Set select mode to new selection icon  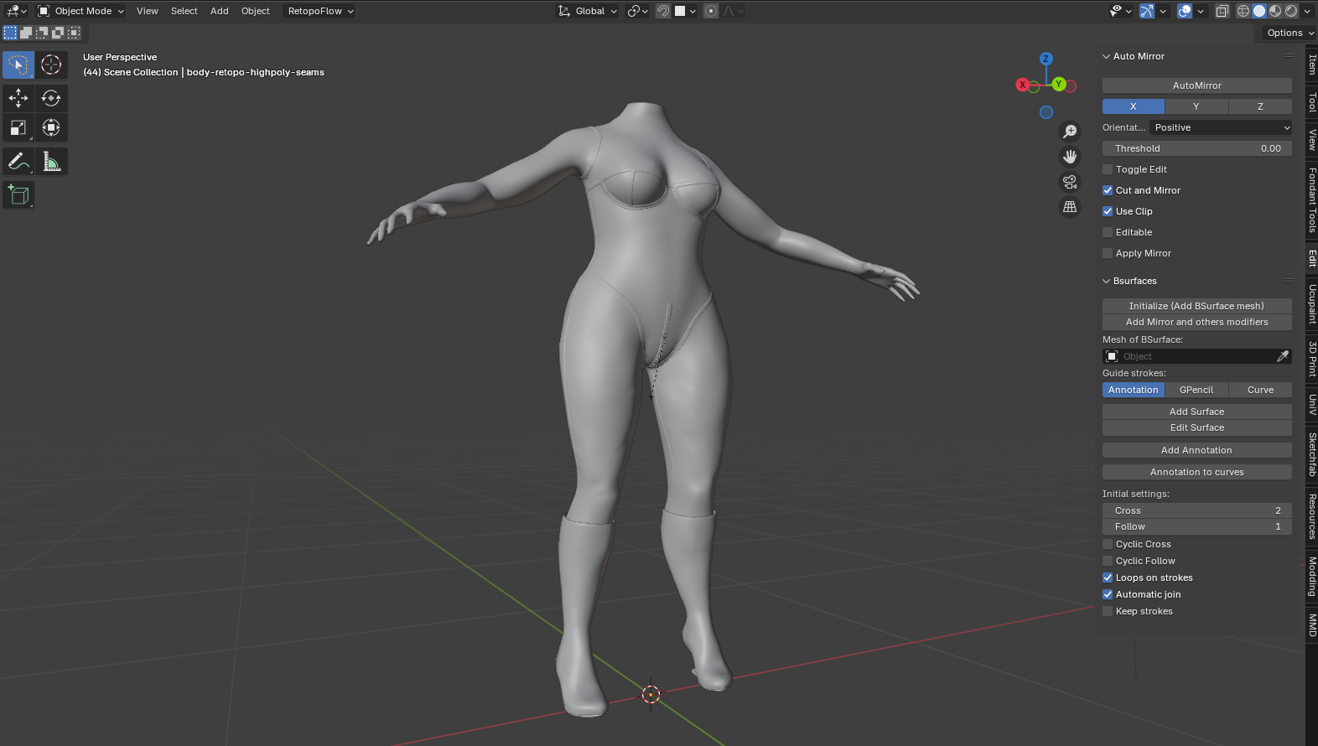[x=10, y=33]
